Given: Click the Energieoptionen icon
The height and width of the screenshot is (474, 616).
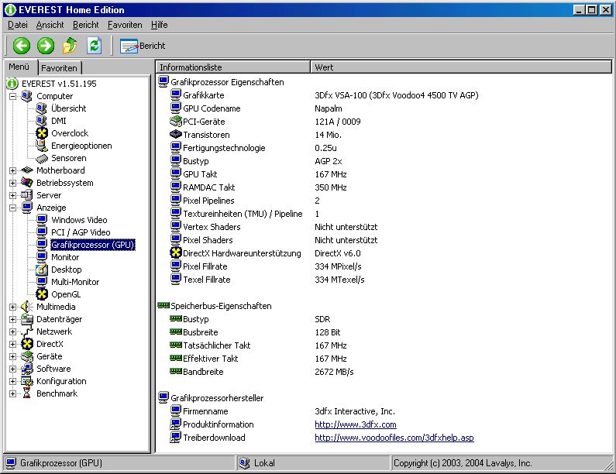Looking at the screenshot, I should click(42, 146).
